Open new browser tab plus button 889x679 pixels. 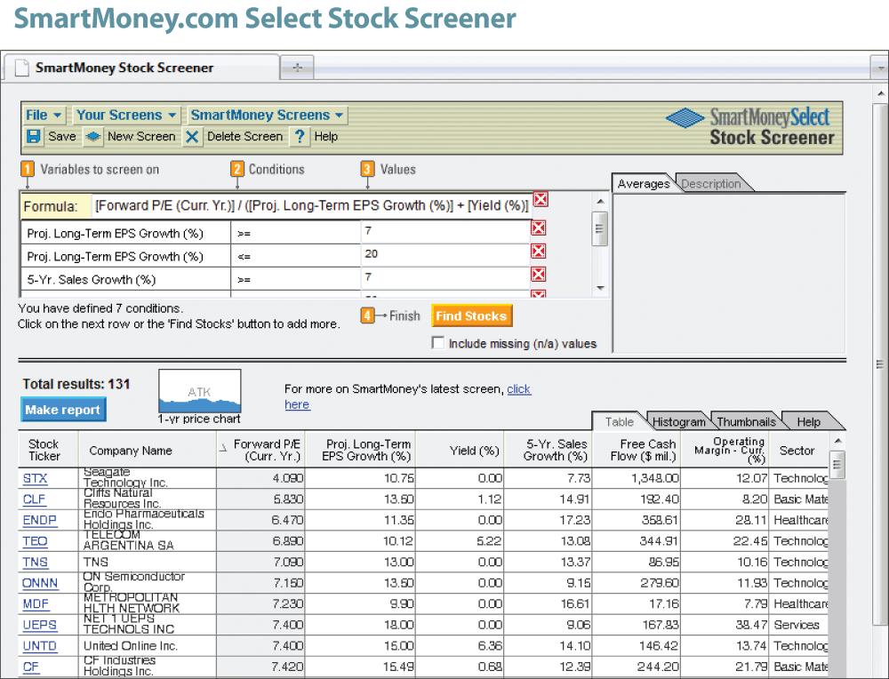[x=297, y=68]
